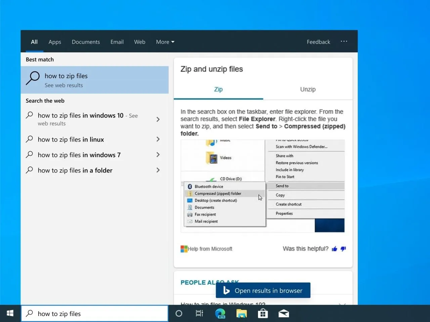Screen dimensions: 430x322
Task: Open Task View from the taskbar
Action: click(x=199, y=313)
